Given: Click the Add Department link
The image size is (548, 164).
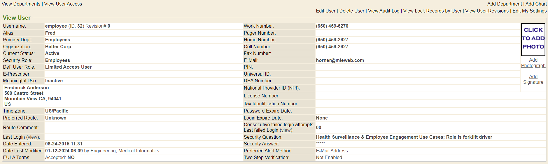Looking at the screenshot, I should tap(504, 4).
